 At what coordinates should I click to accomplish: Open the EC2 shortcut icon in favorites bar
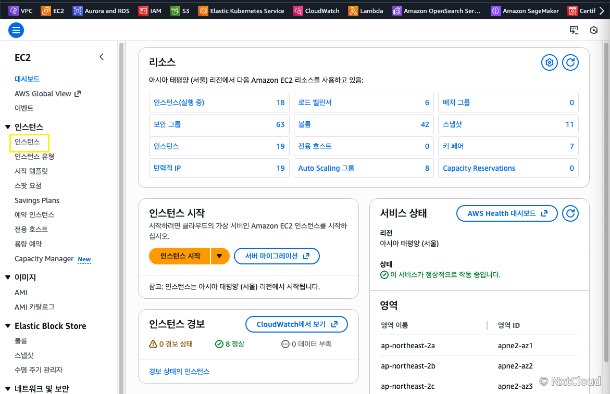[45, 11]
